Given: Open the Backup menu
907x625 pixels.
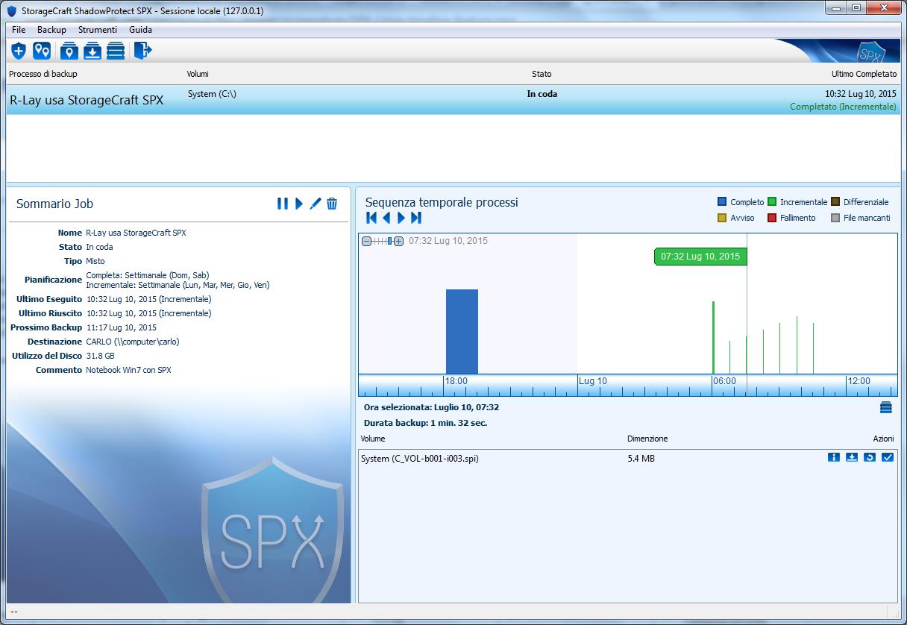Looking at the screenshot, I should (51, 30).
